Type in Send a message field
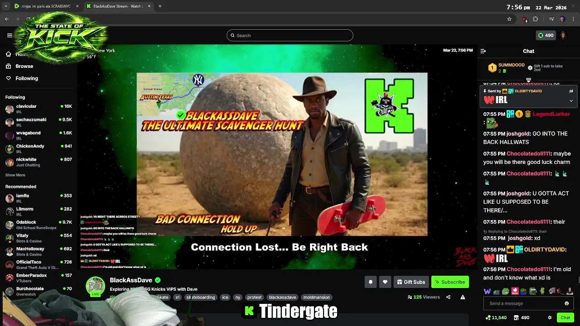Screen dimensions: 580x326 click(x=528, y=303)
